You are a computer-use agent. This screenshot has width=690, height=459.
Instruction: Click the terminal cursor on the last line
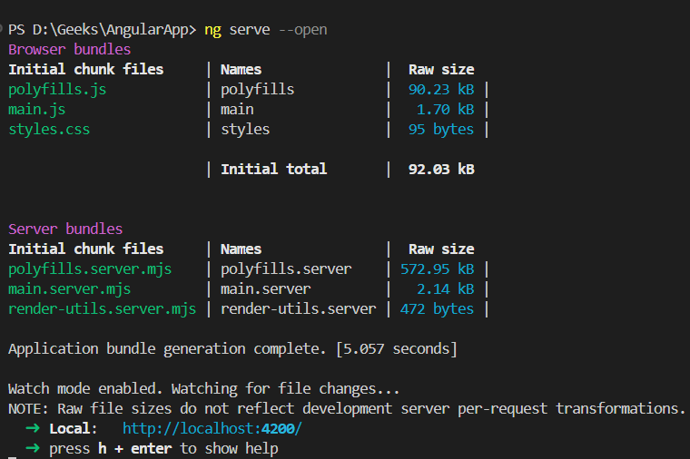[13, 456]
